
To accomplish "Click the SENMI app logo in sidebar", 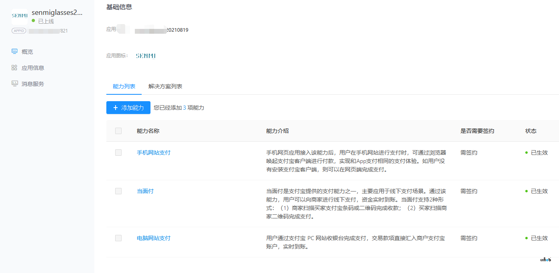I will coord(19,16).
